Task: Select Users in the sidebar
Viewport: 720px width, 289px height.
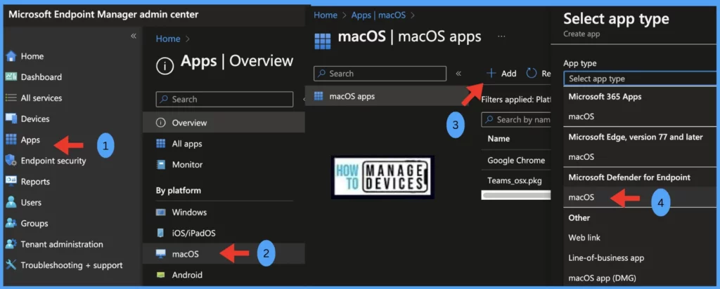Action: (x=31, y=203)
